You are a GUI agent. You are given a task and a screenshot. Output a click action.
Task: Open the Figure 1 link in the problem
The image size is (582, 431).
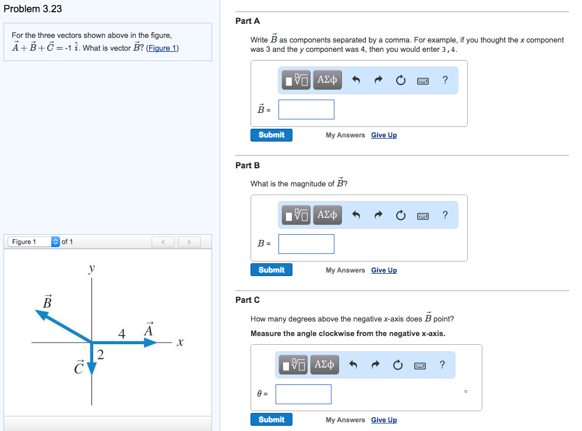(x=162, y=48)
